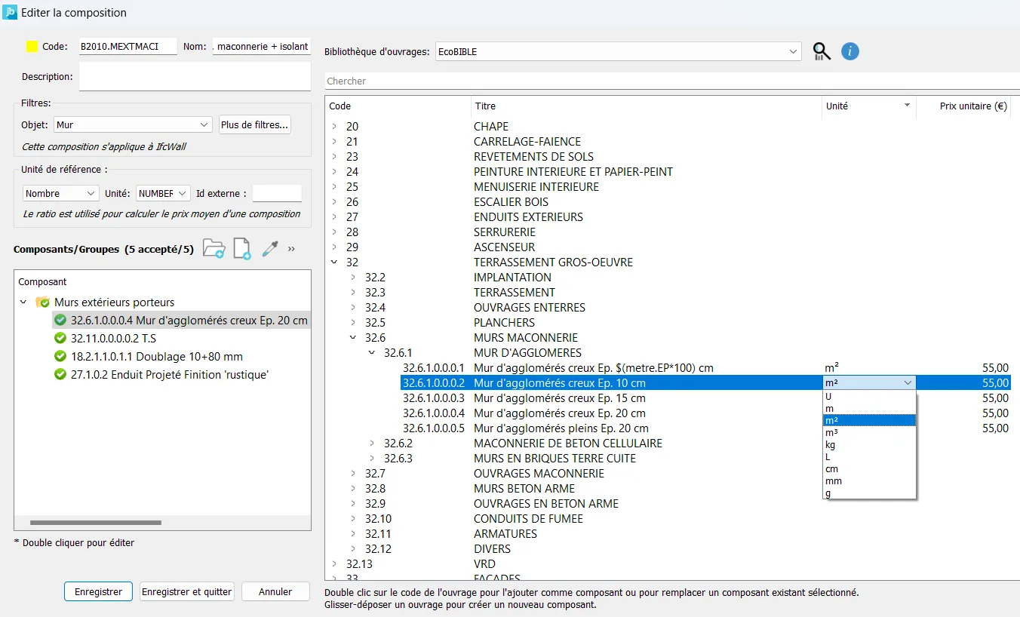This screenshot has width=1020, height=617.
Task: Click the Enregistrer et quitter button
Action: click(x=187, y=592)
